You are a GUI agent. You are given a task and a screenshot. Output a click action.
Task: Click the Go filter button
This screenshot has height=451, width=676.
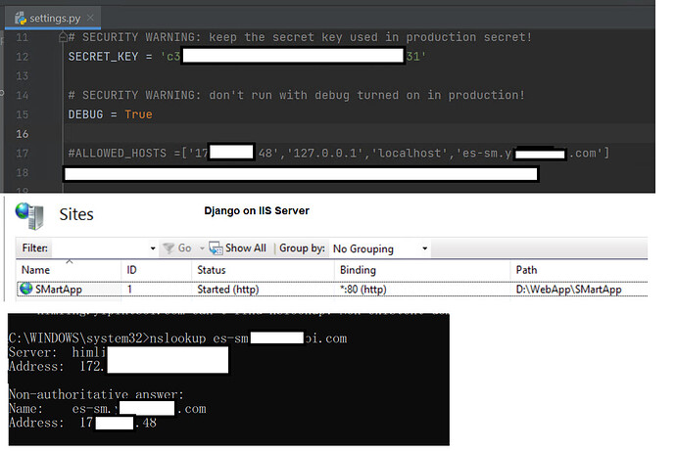tap(177, 248)
